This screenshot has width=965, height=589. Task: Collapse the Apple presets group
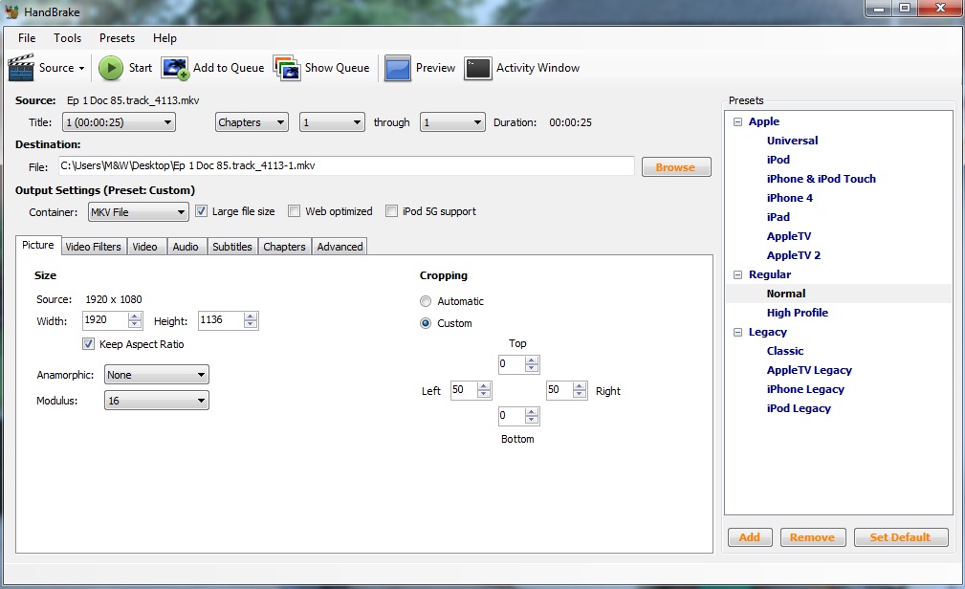[737, 121]
